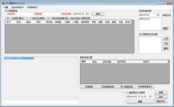Click 删除 in seat priority settings
This screenshot has height=107, width=174.
point(166,48)
